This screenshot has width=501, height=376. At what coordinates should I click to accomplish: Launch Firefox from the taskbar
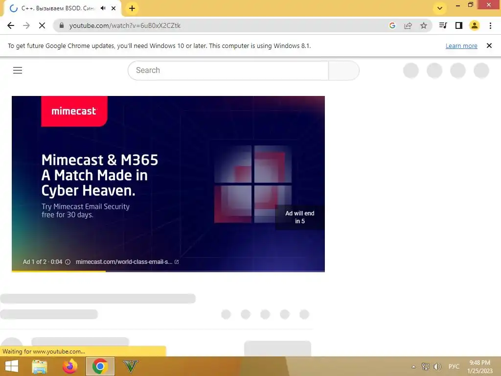(x=69, y=366)
